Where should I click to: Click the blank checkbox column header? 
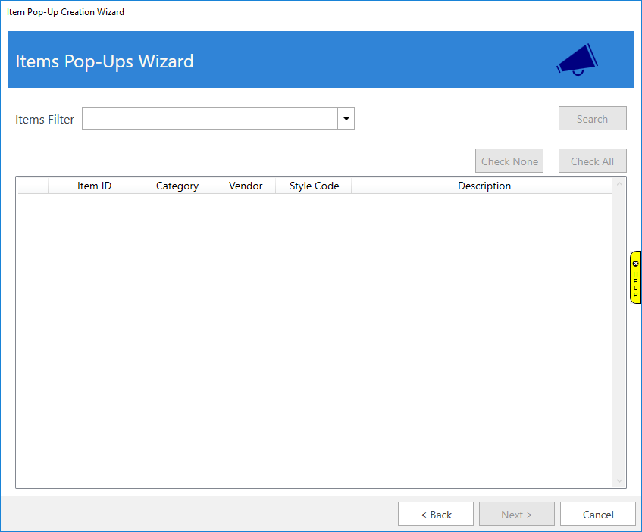click(x=33, y=186)
